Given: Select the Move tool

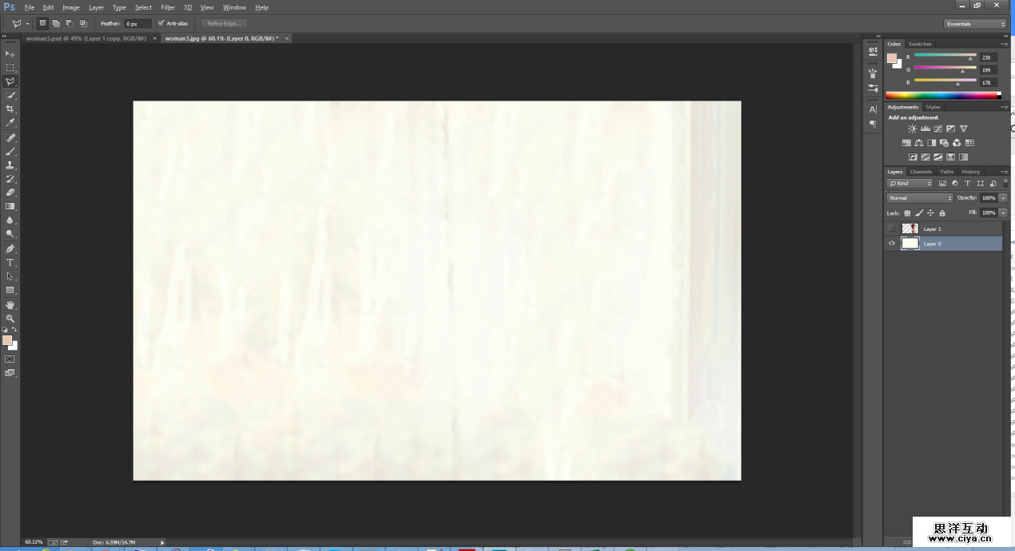Looking at the screenshot, I should [10, 54].
